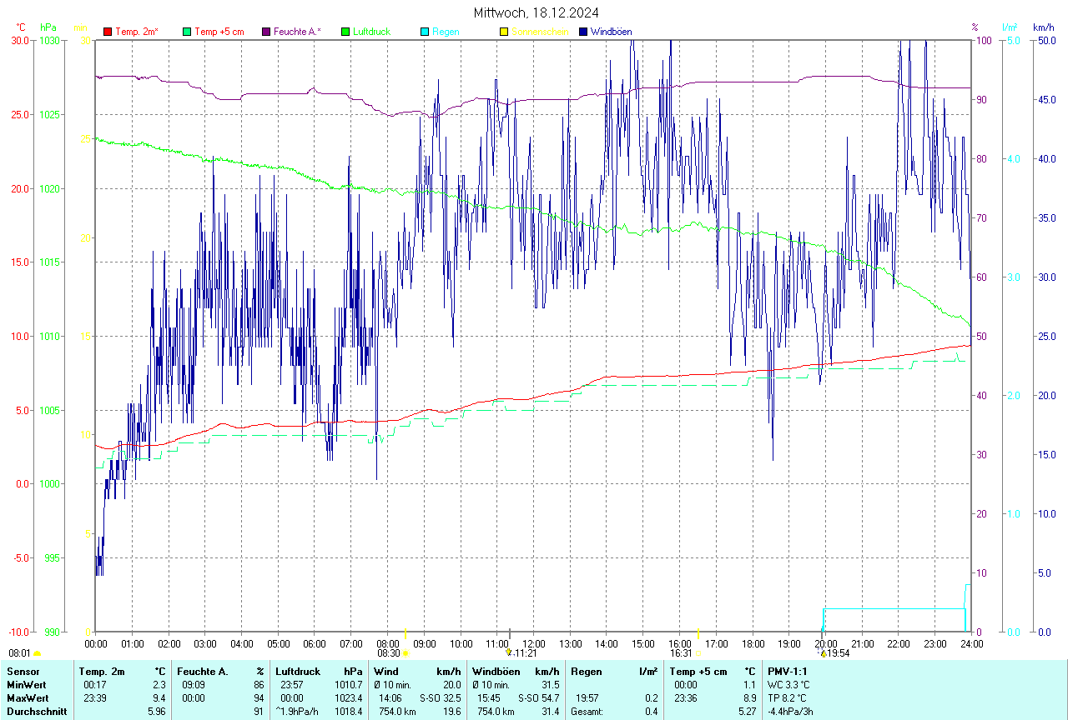Viewport: 1068px width, 720px height.
Task: Click the dark blue Windböen legend swatch
Action: [x=583, y=32]
